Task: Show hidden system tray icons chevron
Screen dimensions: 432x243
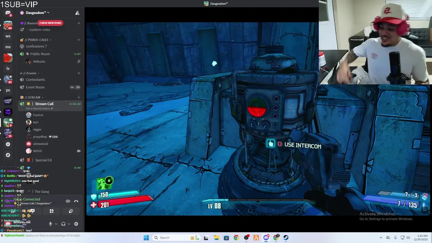Action: pyautogui.click(x=381, y=238)
